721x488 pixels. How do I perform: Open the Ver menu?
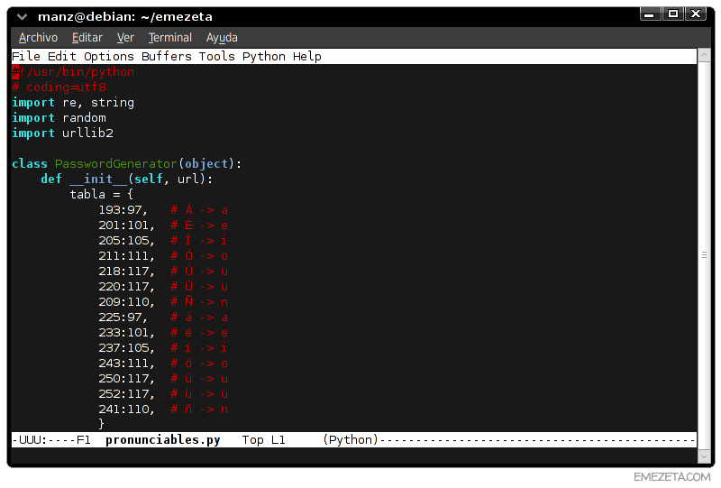tap(125, 37)
